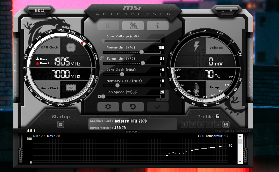Image resolution: width=279 pixels, height=172 pixels.
Task: Click the Core Clock slider handle
Action: (x=122, y=74)
